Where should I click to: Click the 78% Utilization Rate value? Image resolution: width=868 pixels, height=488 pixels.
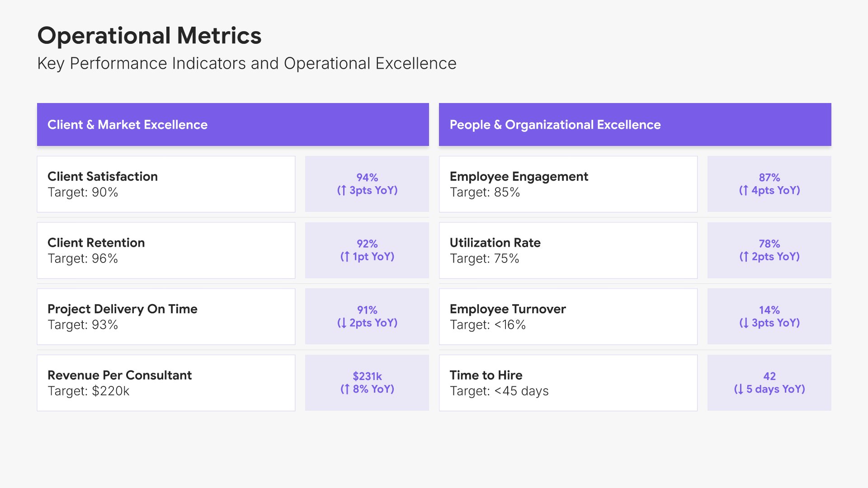click(x=769, y=250)
